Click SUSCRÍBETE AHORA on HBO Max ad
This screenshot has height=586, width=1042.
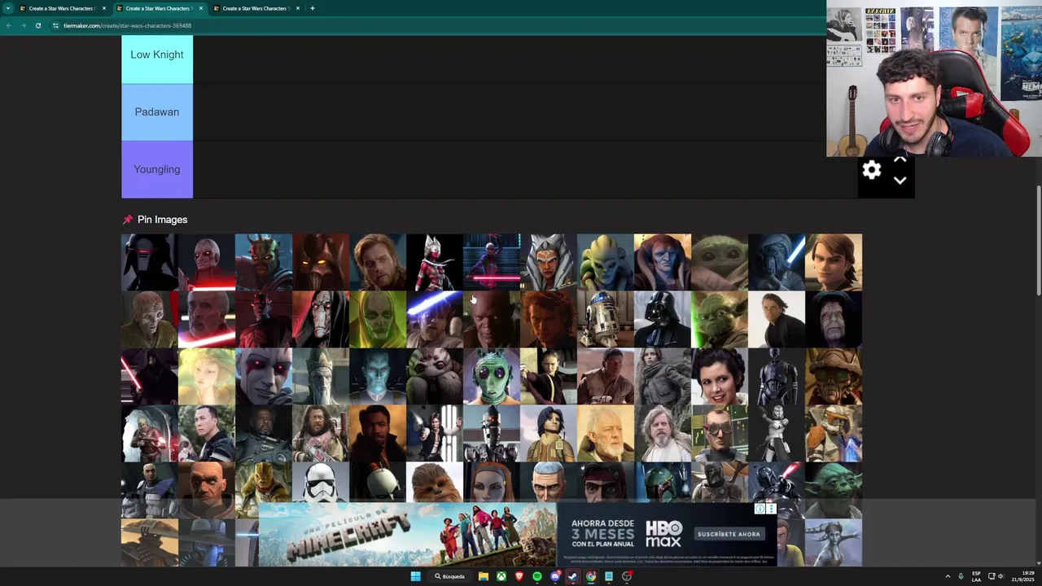729,534
